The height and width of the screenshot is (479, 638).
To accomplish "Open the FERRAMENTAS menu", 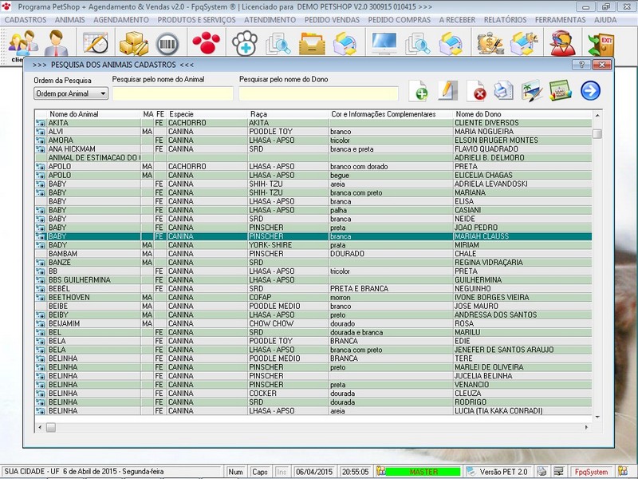I will click(561, 18).
